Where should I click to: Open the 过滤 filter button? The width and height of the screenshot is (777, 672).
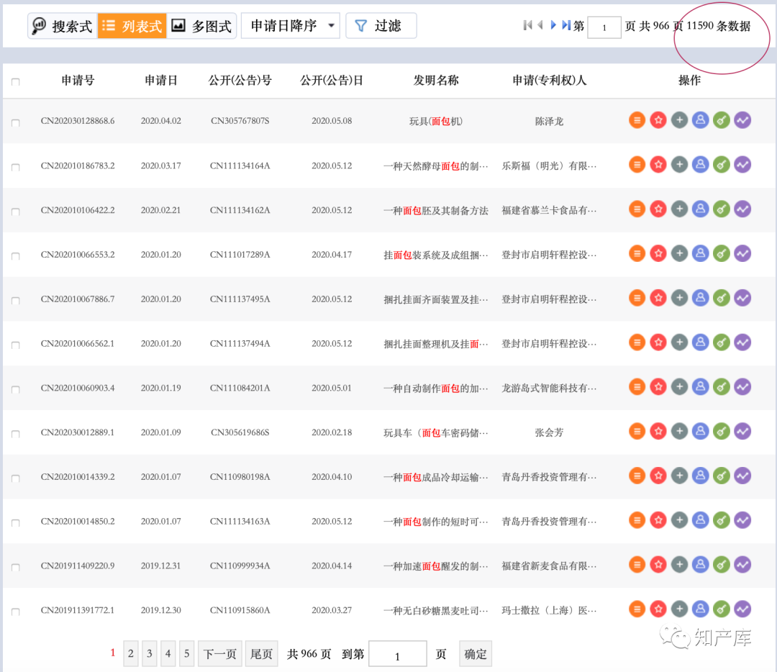(x=381, y=26)
